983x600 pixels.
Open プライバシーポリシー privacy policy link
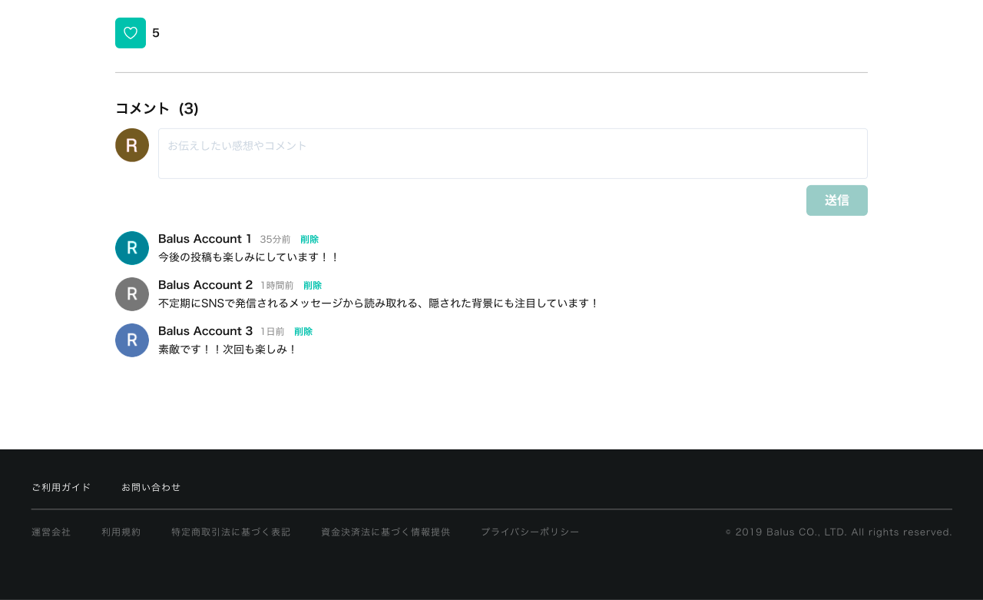[530, 532]
